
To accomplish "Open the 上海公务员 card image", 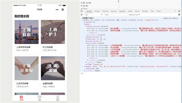I will pyautogui.click(x=26, y=68).
